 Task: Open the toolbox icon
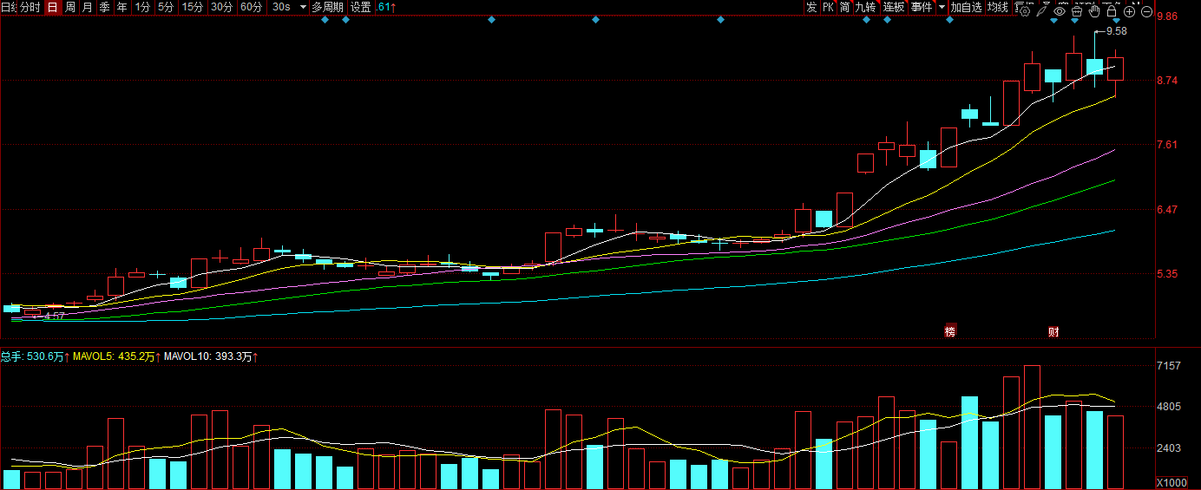(1077, 11)
